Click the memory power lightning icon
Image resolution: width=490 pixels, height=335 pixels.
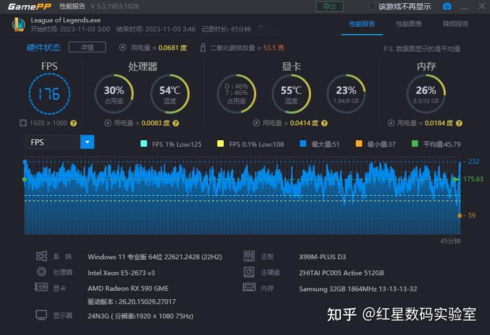click(x=391, y=123)
